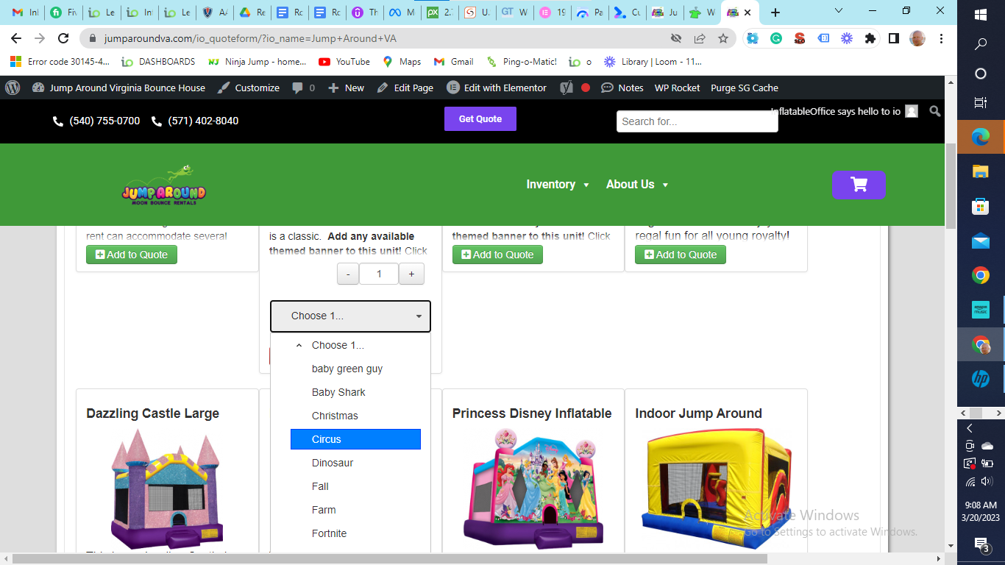Increase quantity with plus button
Image resolution: width=1005 pixels, height=565 pixels.
click(411, 274)
